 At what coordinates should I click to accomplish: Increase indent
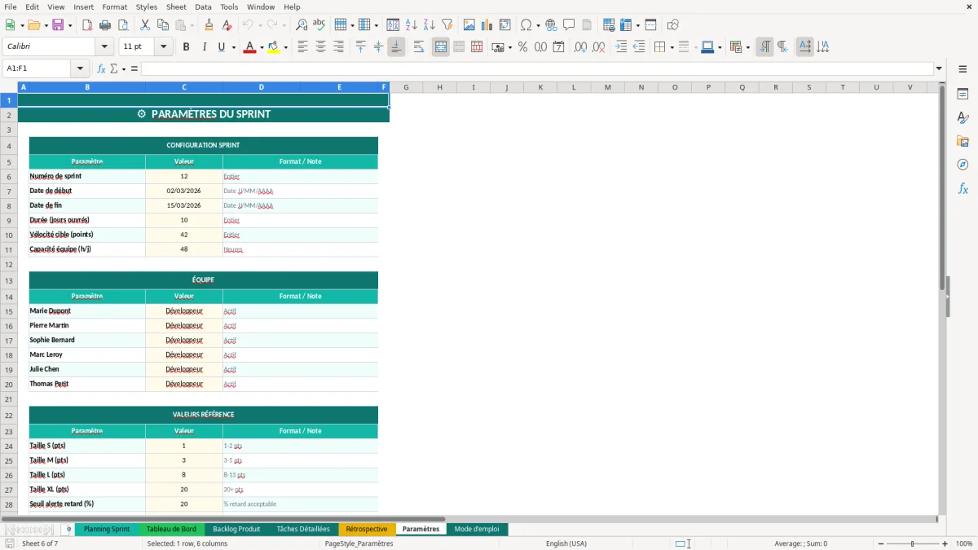622,47
